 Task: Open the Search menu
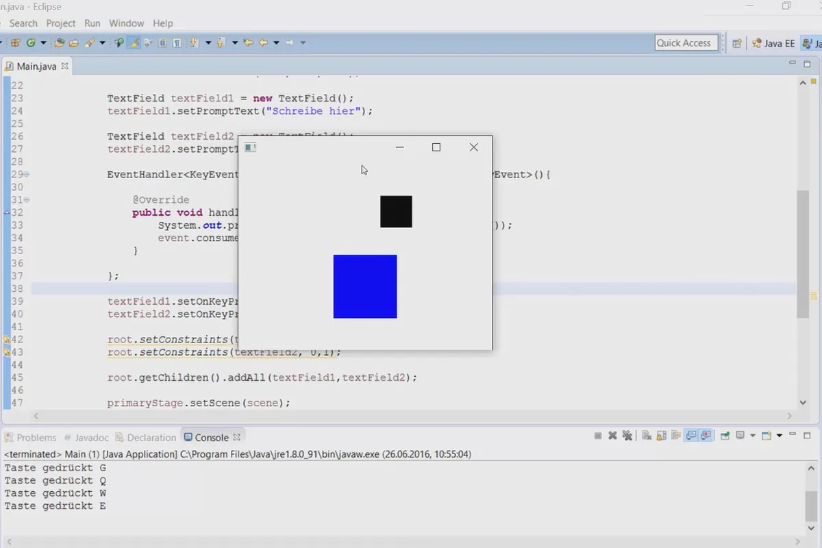point(23,23)
